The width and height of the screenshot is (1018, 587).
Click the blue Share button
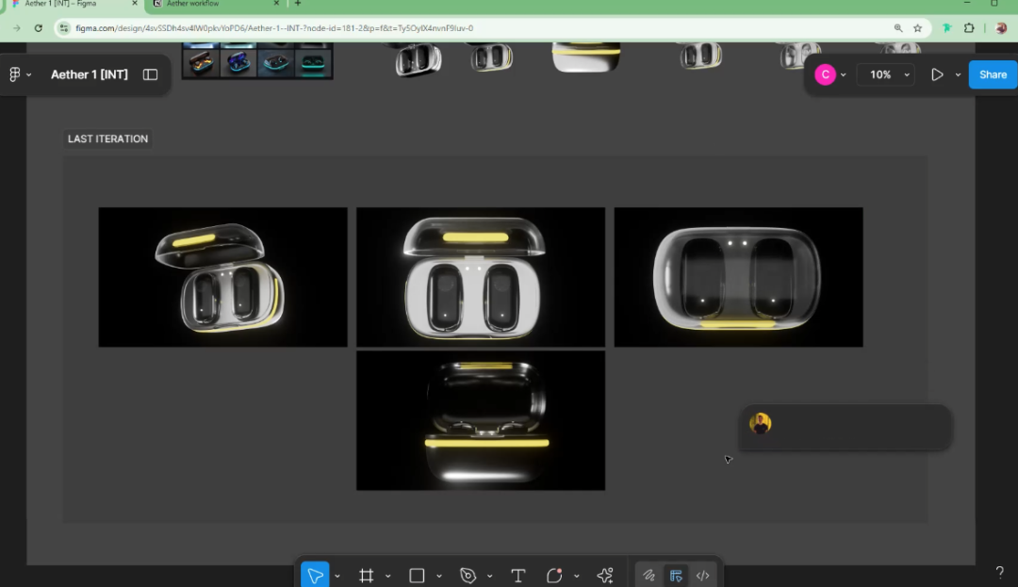pyautogui.click(x=993, y=74)
